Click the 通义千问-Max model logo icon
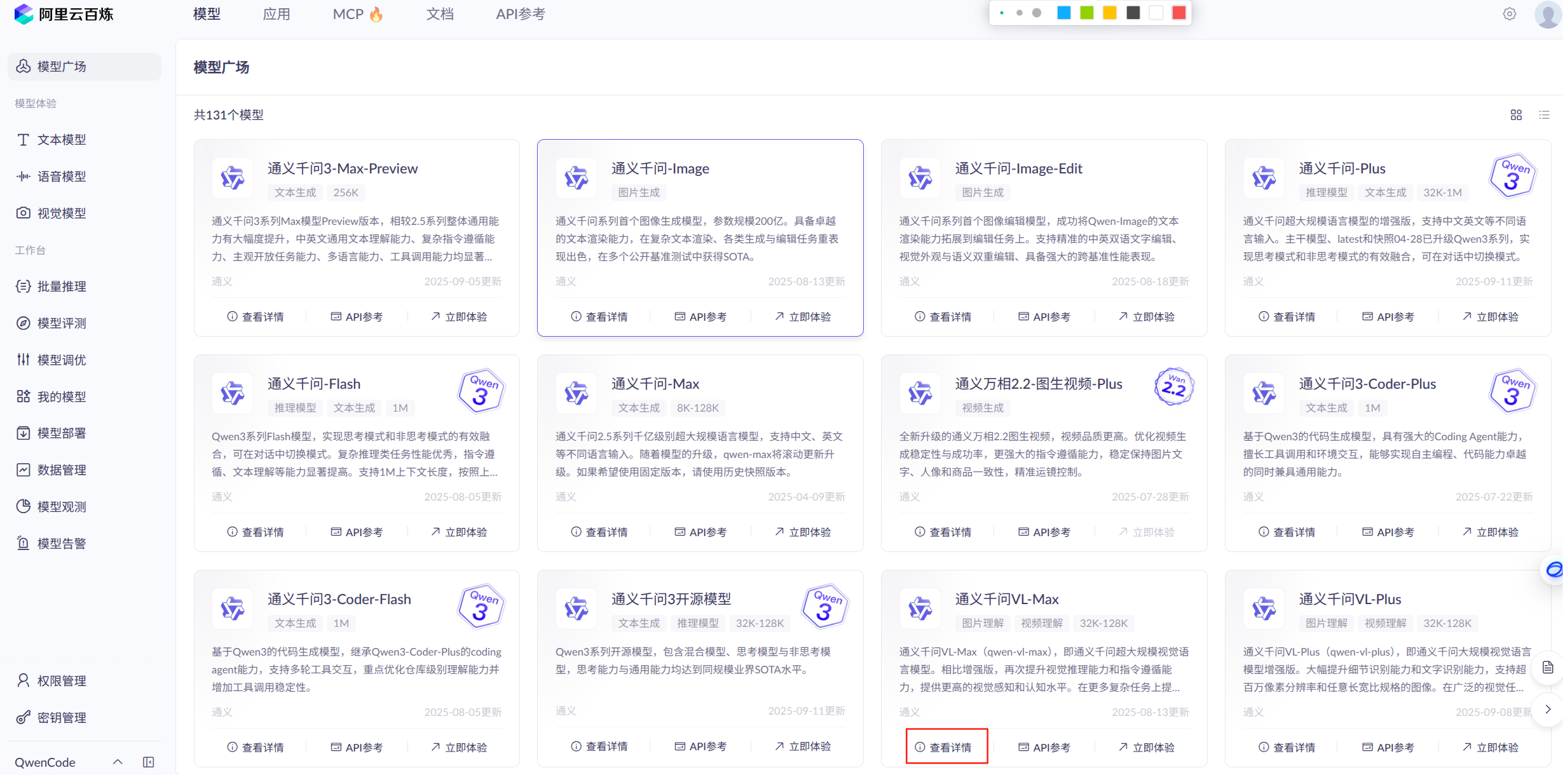1563x775 pixels. pyautogui.click(x=577, y=393)
